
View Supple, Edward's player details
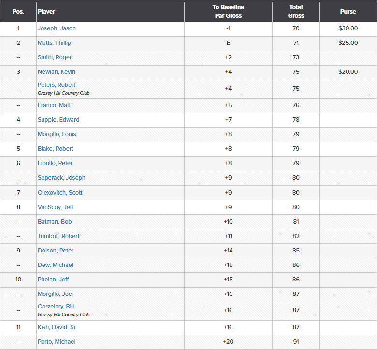58,120
